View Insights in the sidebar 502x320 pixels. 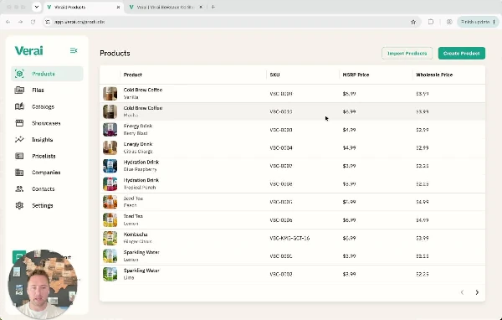(47, 140)
